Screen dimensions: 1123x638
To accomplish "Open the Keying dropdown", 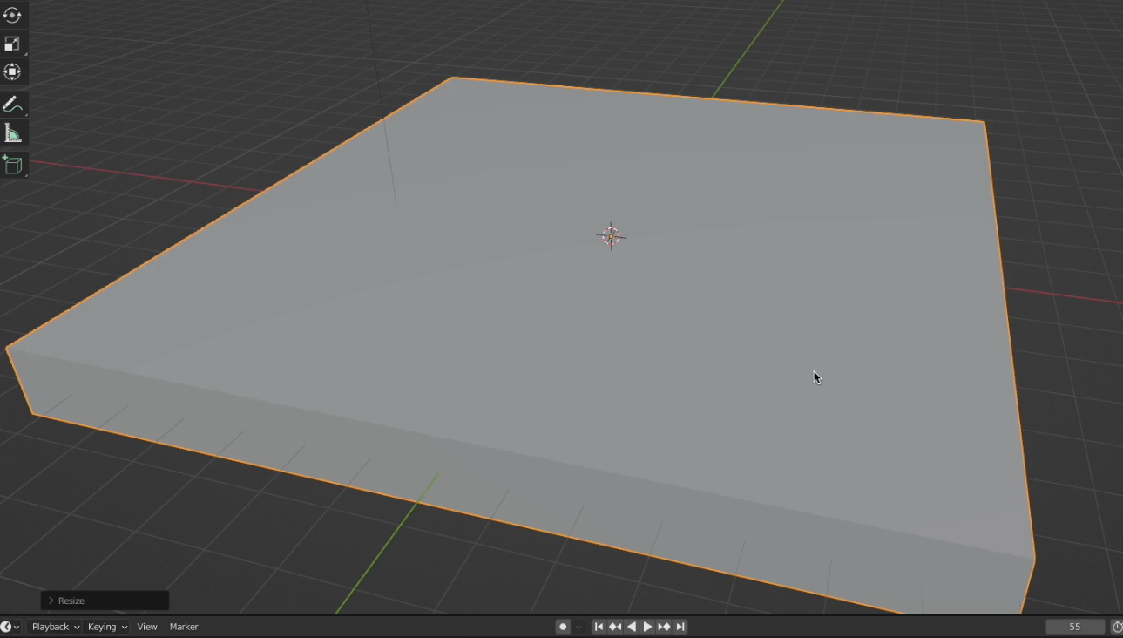I will click(x=107, y=627).
